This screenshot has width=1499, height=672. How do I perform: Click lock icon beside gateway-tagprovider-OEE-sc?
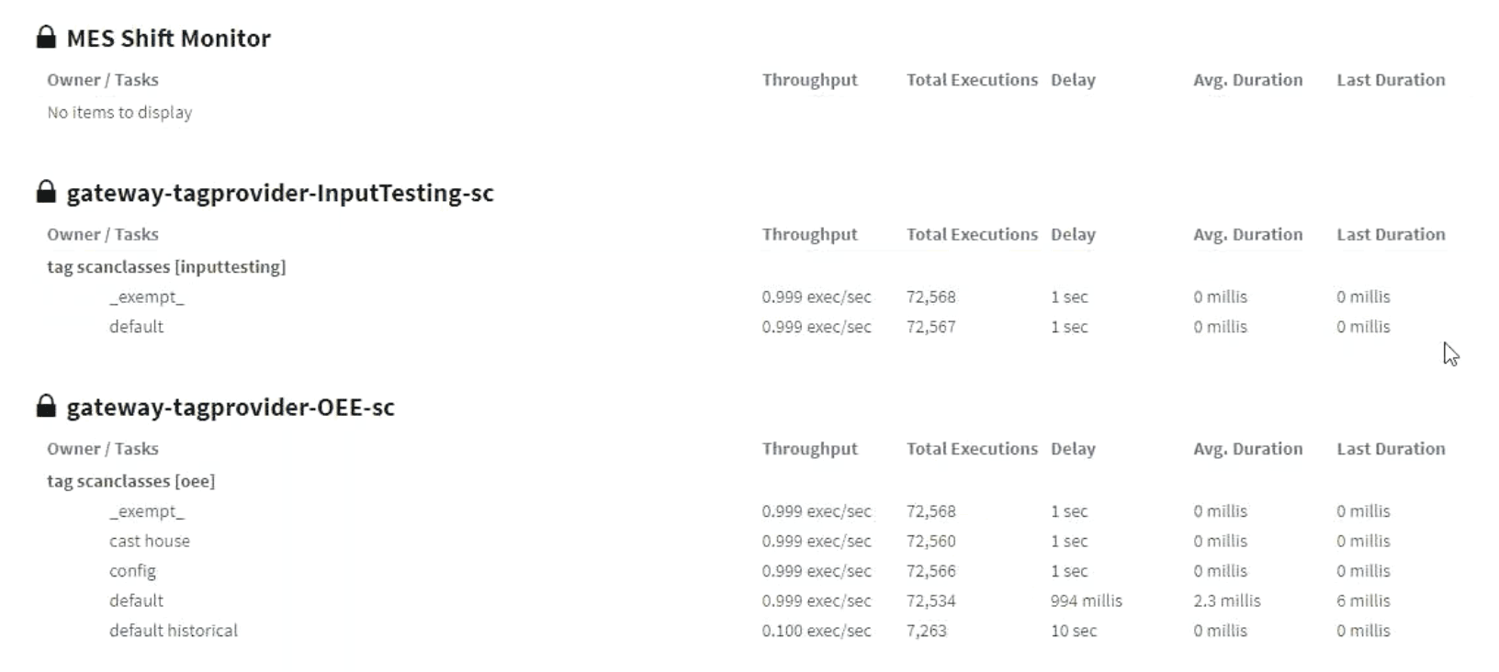pos(46,406)
